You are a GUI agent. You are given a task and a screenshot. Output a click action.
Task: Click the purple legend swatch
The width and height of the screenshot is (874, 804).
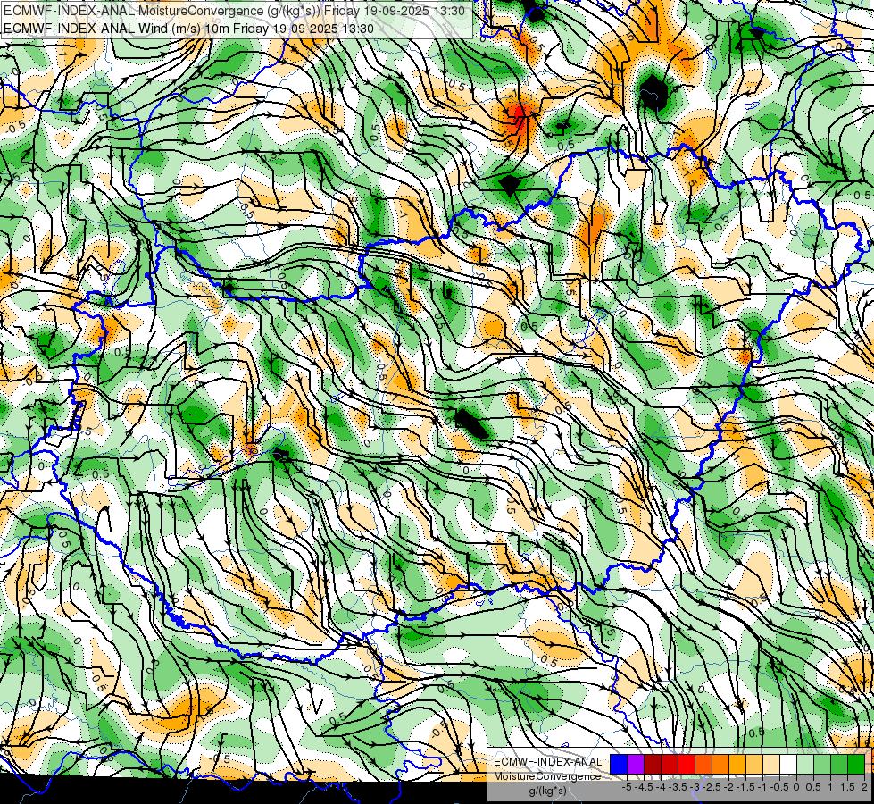pos(636,764)
